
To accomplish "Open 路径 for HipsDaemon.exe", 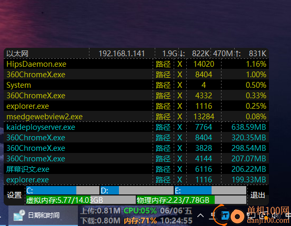I will (x=163, y=64).
